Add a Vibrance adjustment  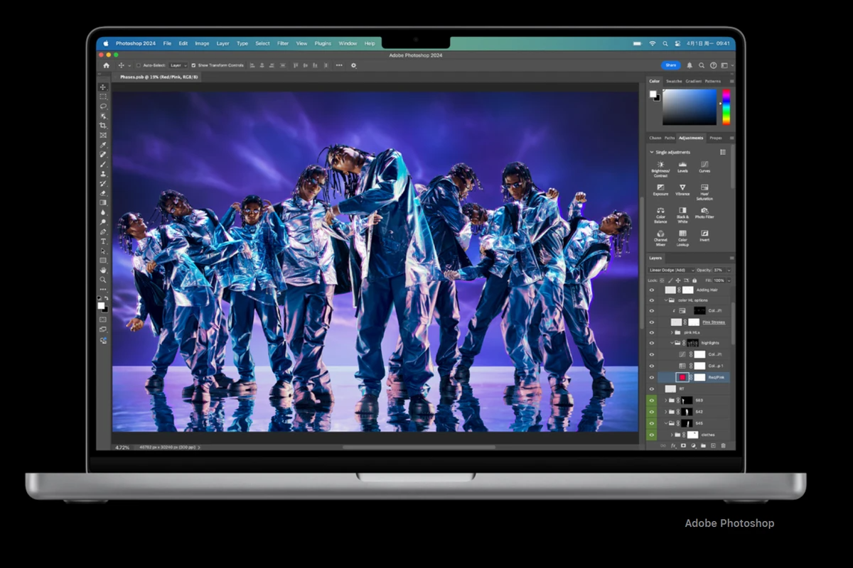tap(682, 190)
